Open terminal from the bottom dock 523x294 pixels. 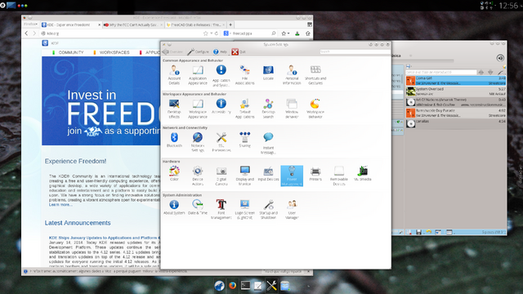[x=245, y=285]
